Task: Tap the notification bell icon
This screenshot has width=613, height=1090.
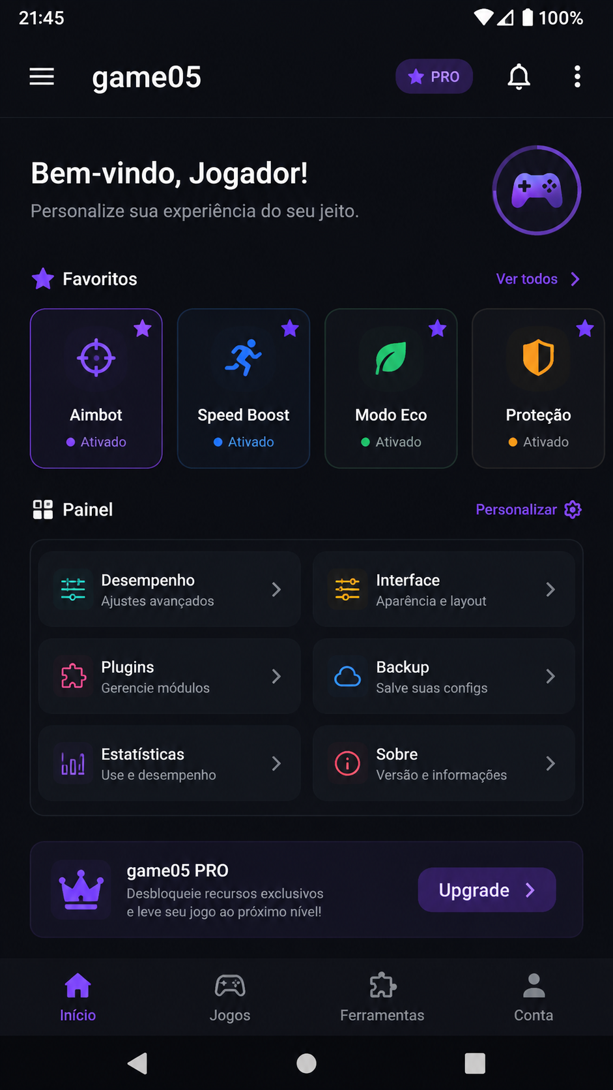Action: click(519, 77)
